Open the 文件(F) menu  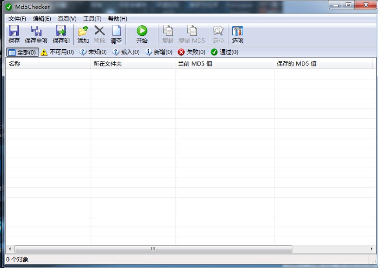tap(17, 19)
